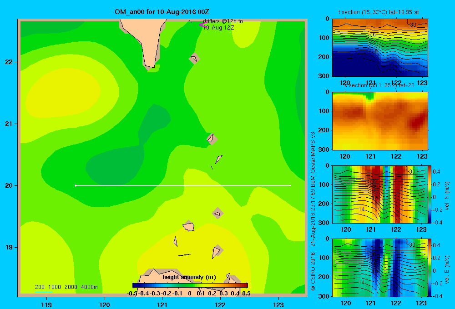Click the CSIRO BoM OceanMAPS v3 copyright text
The image size is (455, 309).
tap(313, 211)
